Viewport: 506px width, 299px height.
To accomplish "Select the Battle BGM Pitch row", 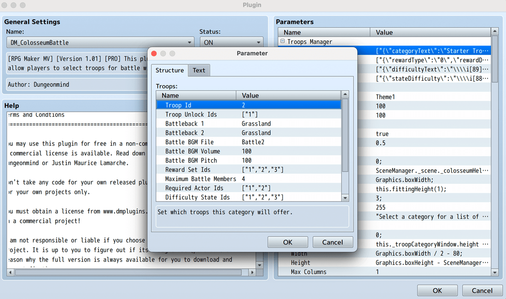I will [248, 160].
